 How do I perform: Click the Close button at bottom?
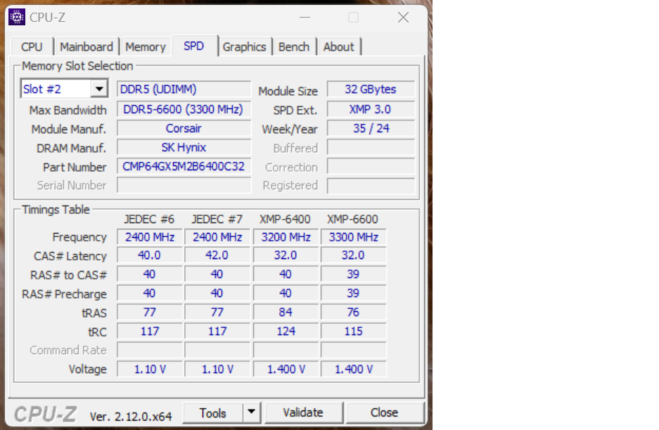(384, 412)
